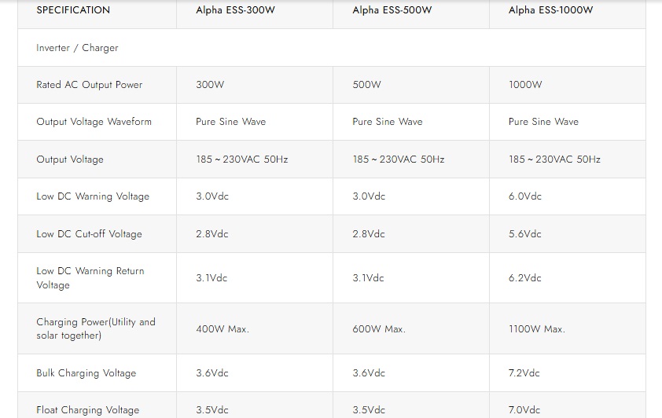
Task: Click the Alpha ESS-1000W column header
Action: 550,10
